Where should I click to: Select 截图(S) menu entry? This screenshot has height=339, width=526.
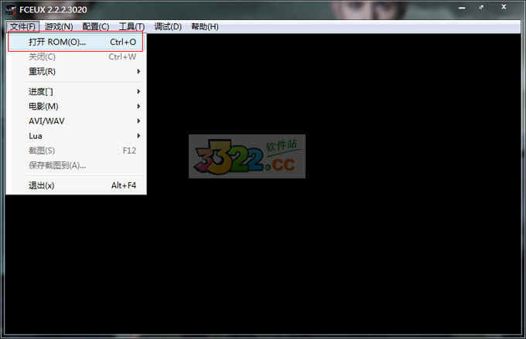point(76,151)
